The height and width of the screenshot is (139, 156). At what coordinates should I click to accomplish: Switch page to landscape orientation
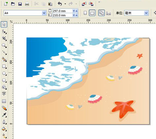point(92,13)
